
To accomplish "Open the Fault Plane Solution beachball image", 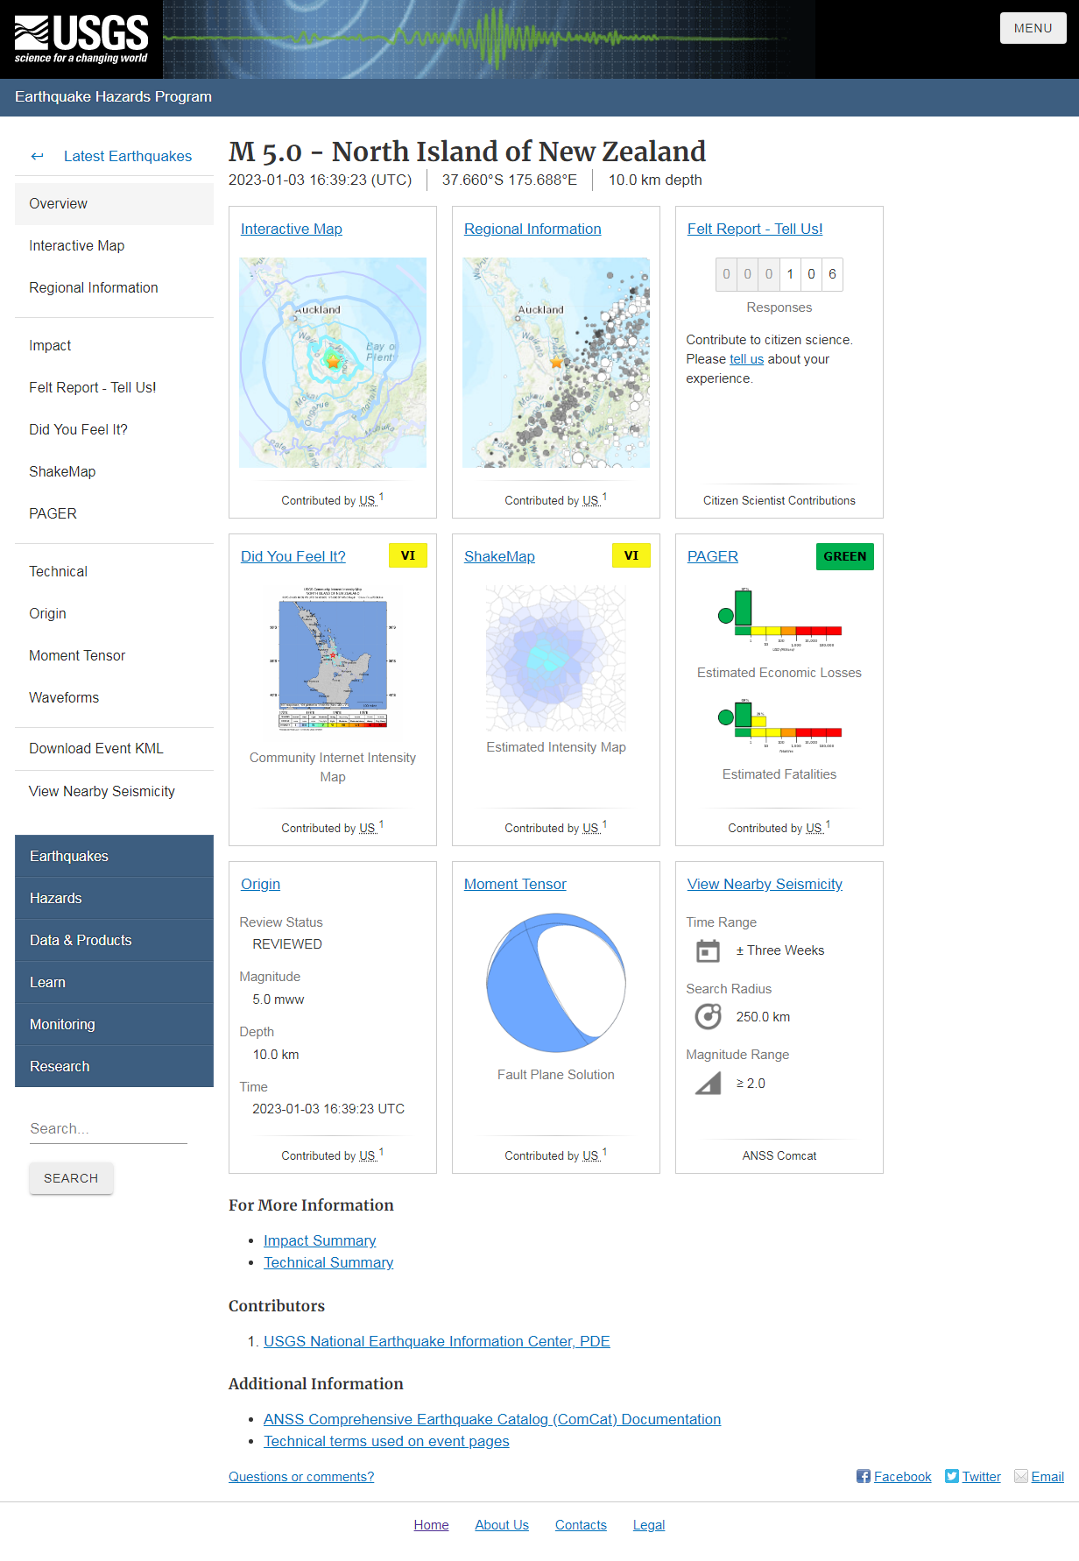I will click(x=556, y=983).
